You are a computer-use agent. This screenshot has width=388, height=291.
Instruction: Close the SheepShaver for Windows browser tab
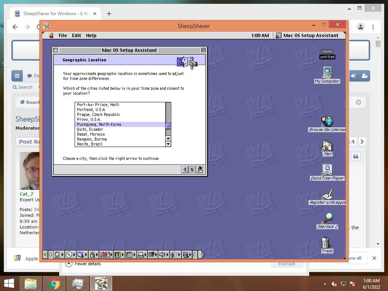coord(94,14)
